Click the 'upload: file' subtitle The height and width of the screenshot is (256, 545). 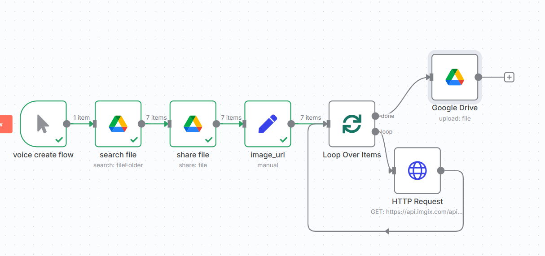pos(455,118)
